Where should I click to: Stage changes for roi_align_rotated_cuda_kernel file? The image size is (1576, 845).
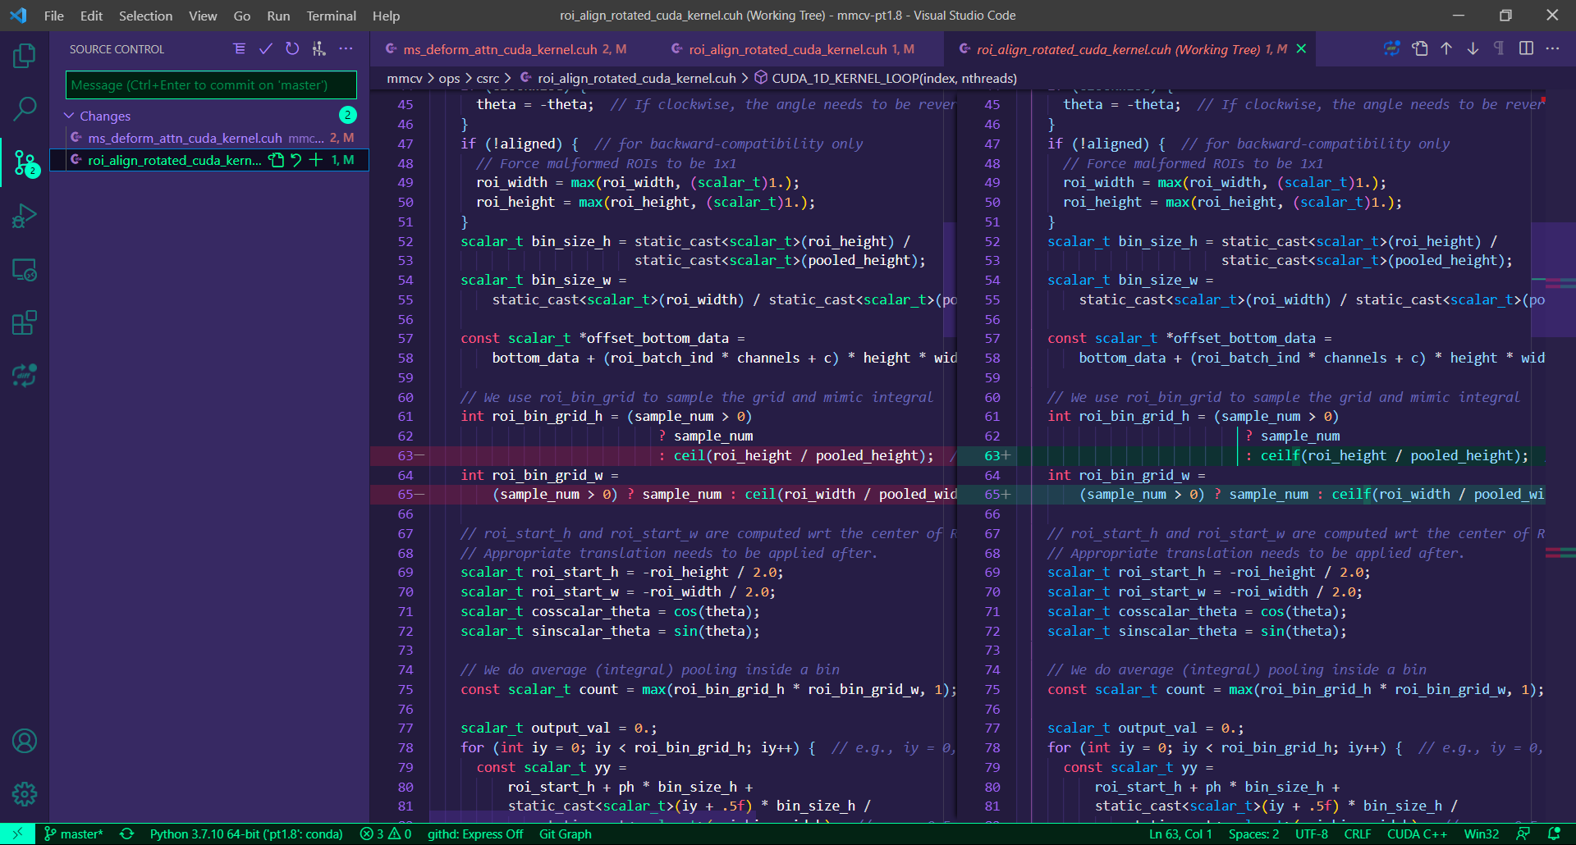pos(316,160)
